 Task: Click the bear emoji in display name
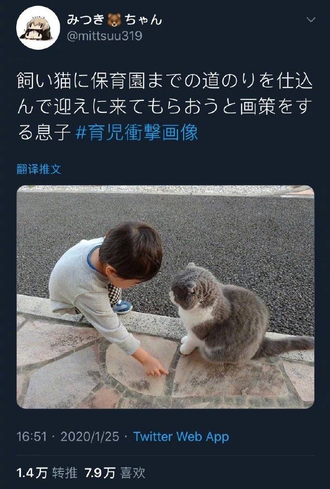[114, 21]
